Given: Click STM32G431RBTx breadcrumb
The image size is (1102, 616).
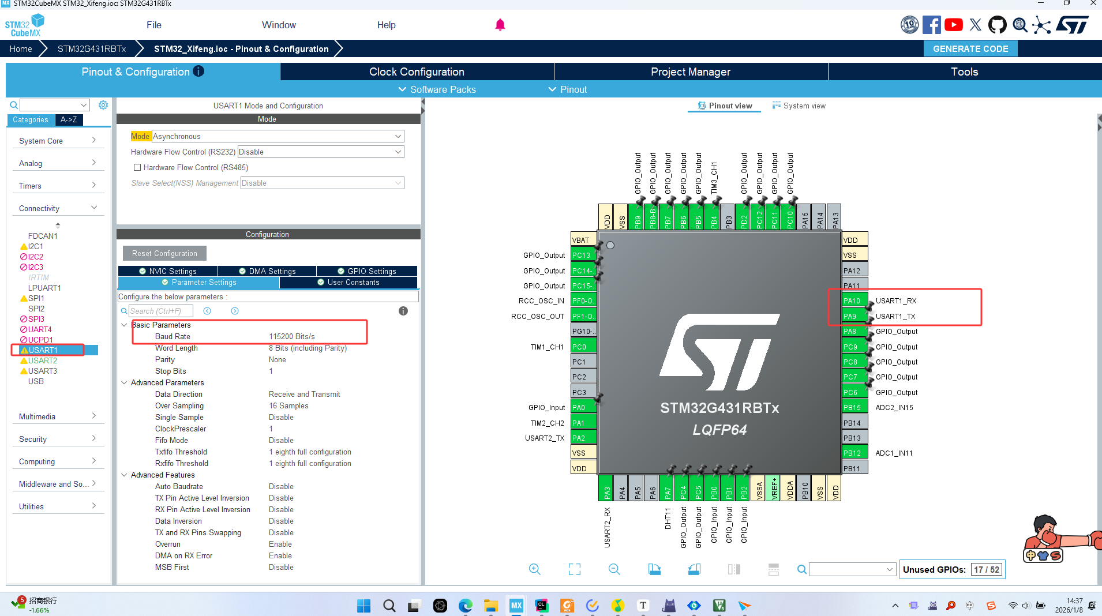Looking at the screenshot, I should click(x=92, y=49).
